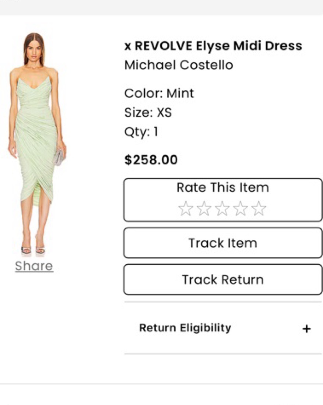Image resolution: width=323 pixels, height=405 pixels.
Task: Open the x REVOLVE Elyse Midi Dress title
Action: pos(213,46)
